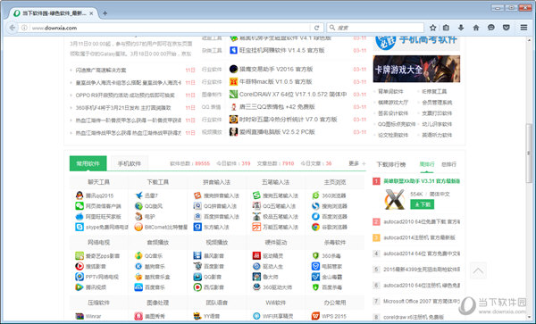
Task: Open ranking item Microsoft Office 2007
Action: point(422,301)
